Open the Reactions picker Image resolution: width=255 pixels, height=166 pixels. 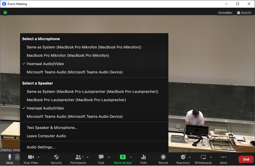pyautogui.click(x=183, y=159)
